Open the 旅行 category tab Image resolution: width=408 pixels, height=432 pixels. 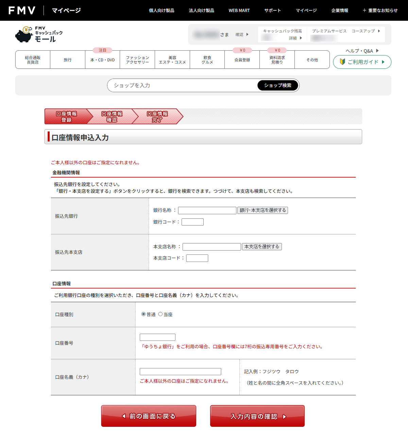pyautogui.click(x=68, y=60)
